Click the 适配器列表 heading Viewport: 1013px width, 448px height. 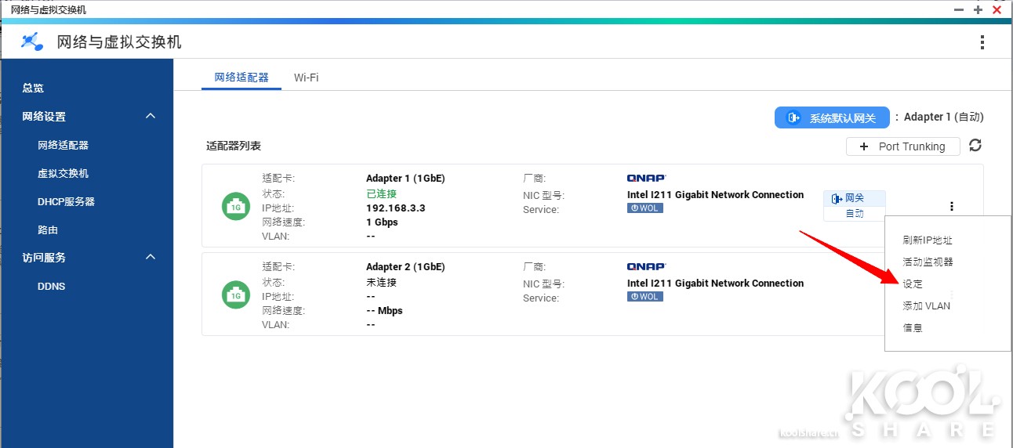(x=234, y=146)
